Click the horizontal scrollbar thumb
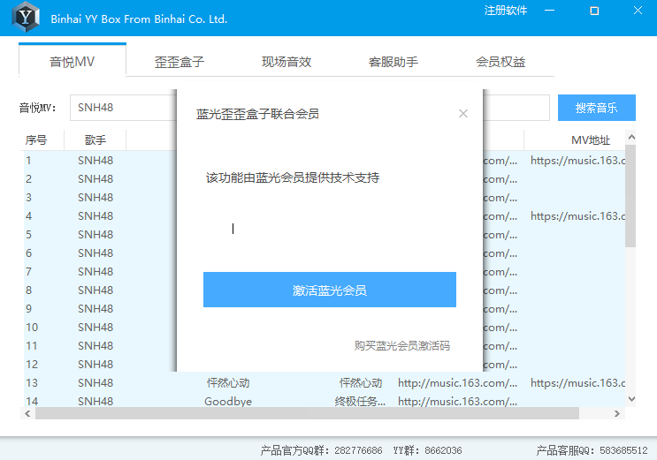Image resolution: width=657 pixels, height=460 pixels. [x=307, y=413]
